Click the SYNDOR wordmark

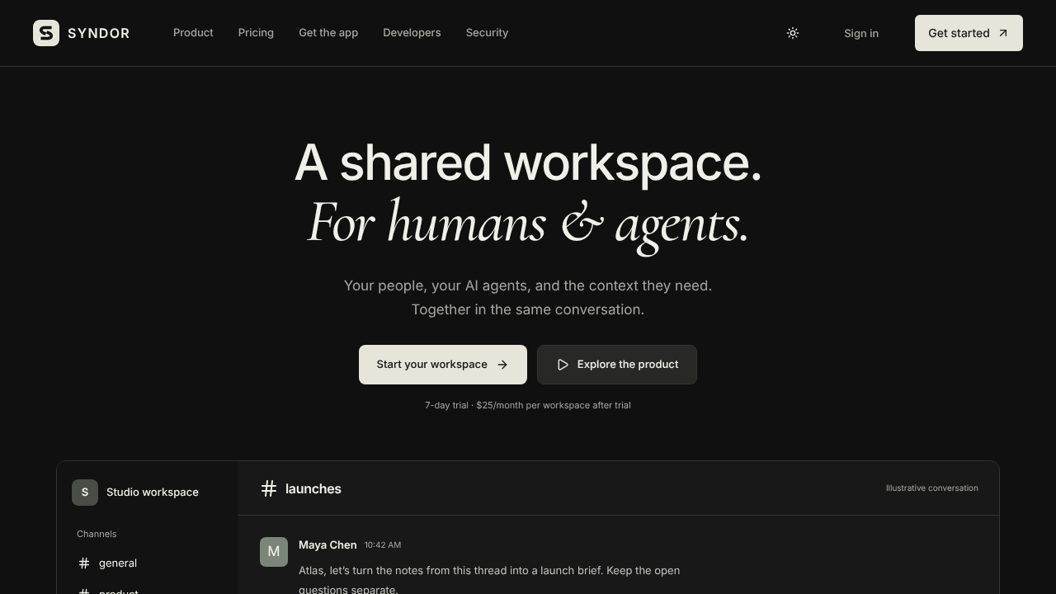[x=98, y=33]
